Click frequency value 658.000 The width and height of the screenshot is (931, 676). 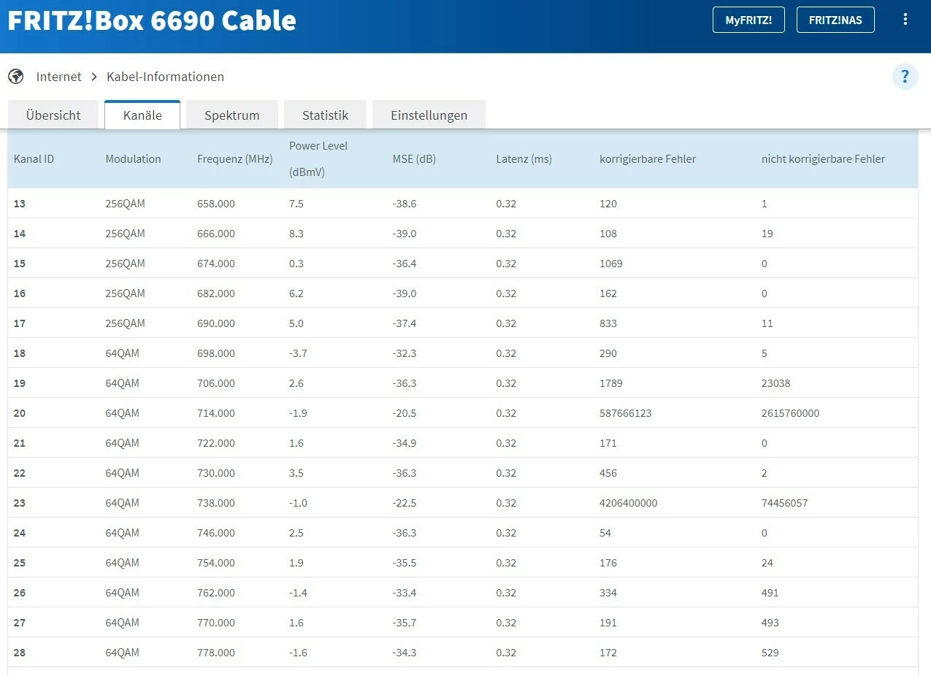[x=216, y=204]
